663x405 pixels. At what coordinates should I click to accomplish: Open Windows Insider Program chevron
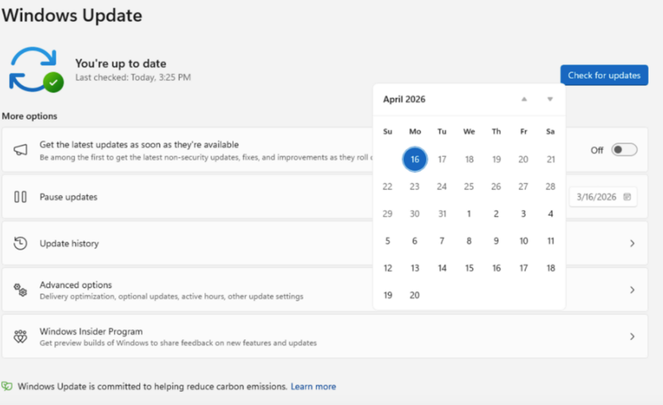pyautogui.click(x=632, y=336)
